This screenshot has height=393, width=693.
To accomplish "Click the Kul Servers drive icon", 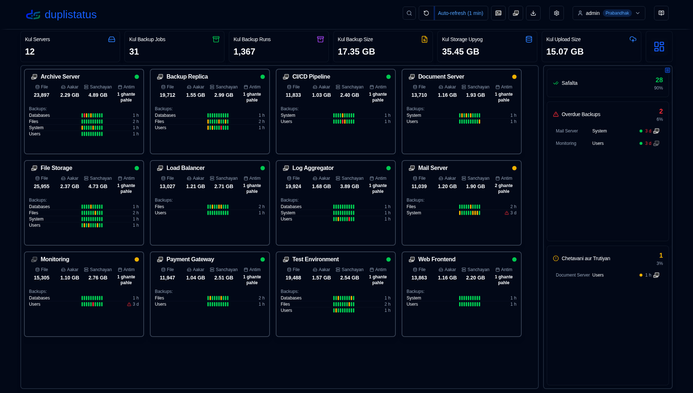I will (112, 39).
